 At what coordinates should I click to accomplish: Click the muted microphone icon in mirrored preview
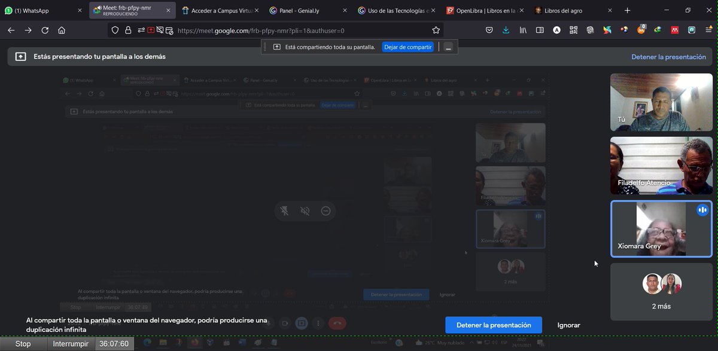[285, 210]
